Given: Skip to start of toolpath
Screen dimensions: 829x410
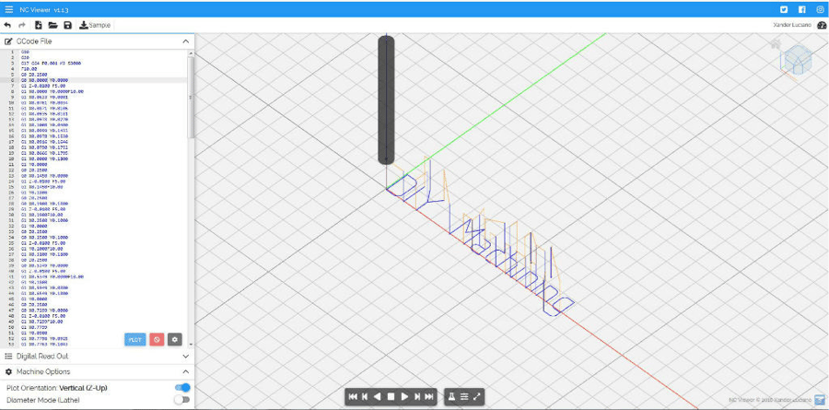Looking at the screenshot, I should [353, 397].
